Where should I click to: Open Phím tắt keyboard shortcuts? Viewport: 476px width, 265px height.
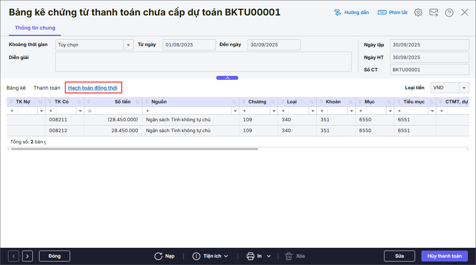(x=382, y=13)
